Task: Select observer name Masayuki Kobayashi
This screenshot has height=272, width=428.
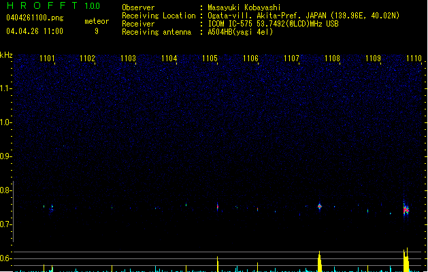Action: click(x=244, y=7)
